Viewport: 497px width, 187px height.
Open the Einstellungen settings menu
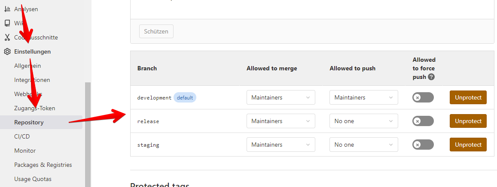click(x=32, y=51)
